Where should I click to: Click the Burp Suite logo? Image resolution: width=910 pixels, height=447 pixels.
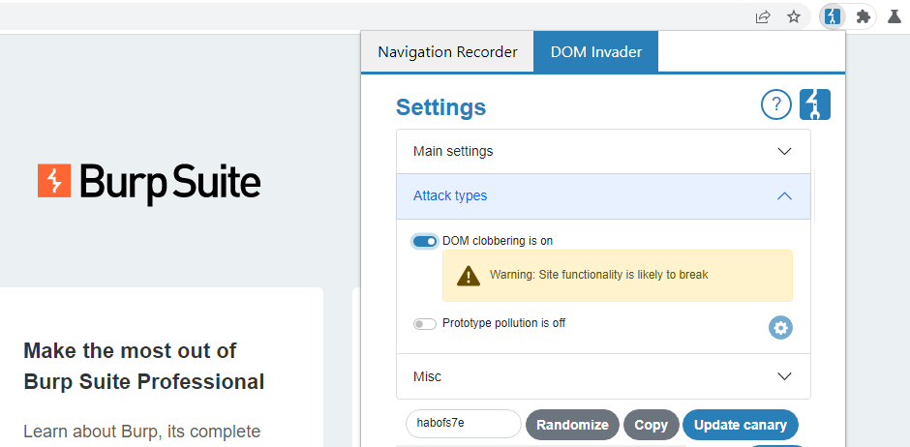[149, 182]
